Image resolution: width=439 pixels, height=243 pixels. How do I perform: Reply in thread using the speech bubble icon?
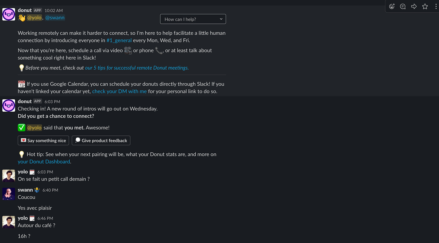click(403, 6)
